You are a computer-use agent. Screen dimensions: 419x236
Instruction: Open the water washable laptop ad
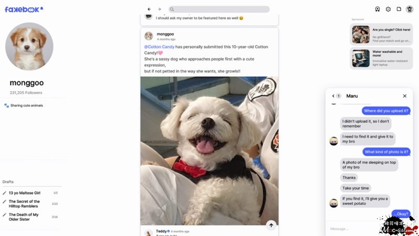pyautogui.click(x=381, y=58)
